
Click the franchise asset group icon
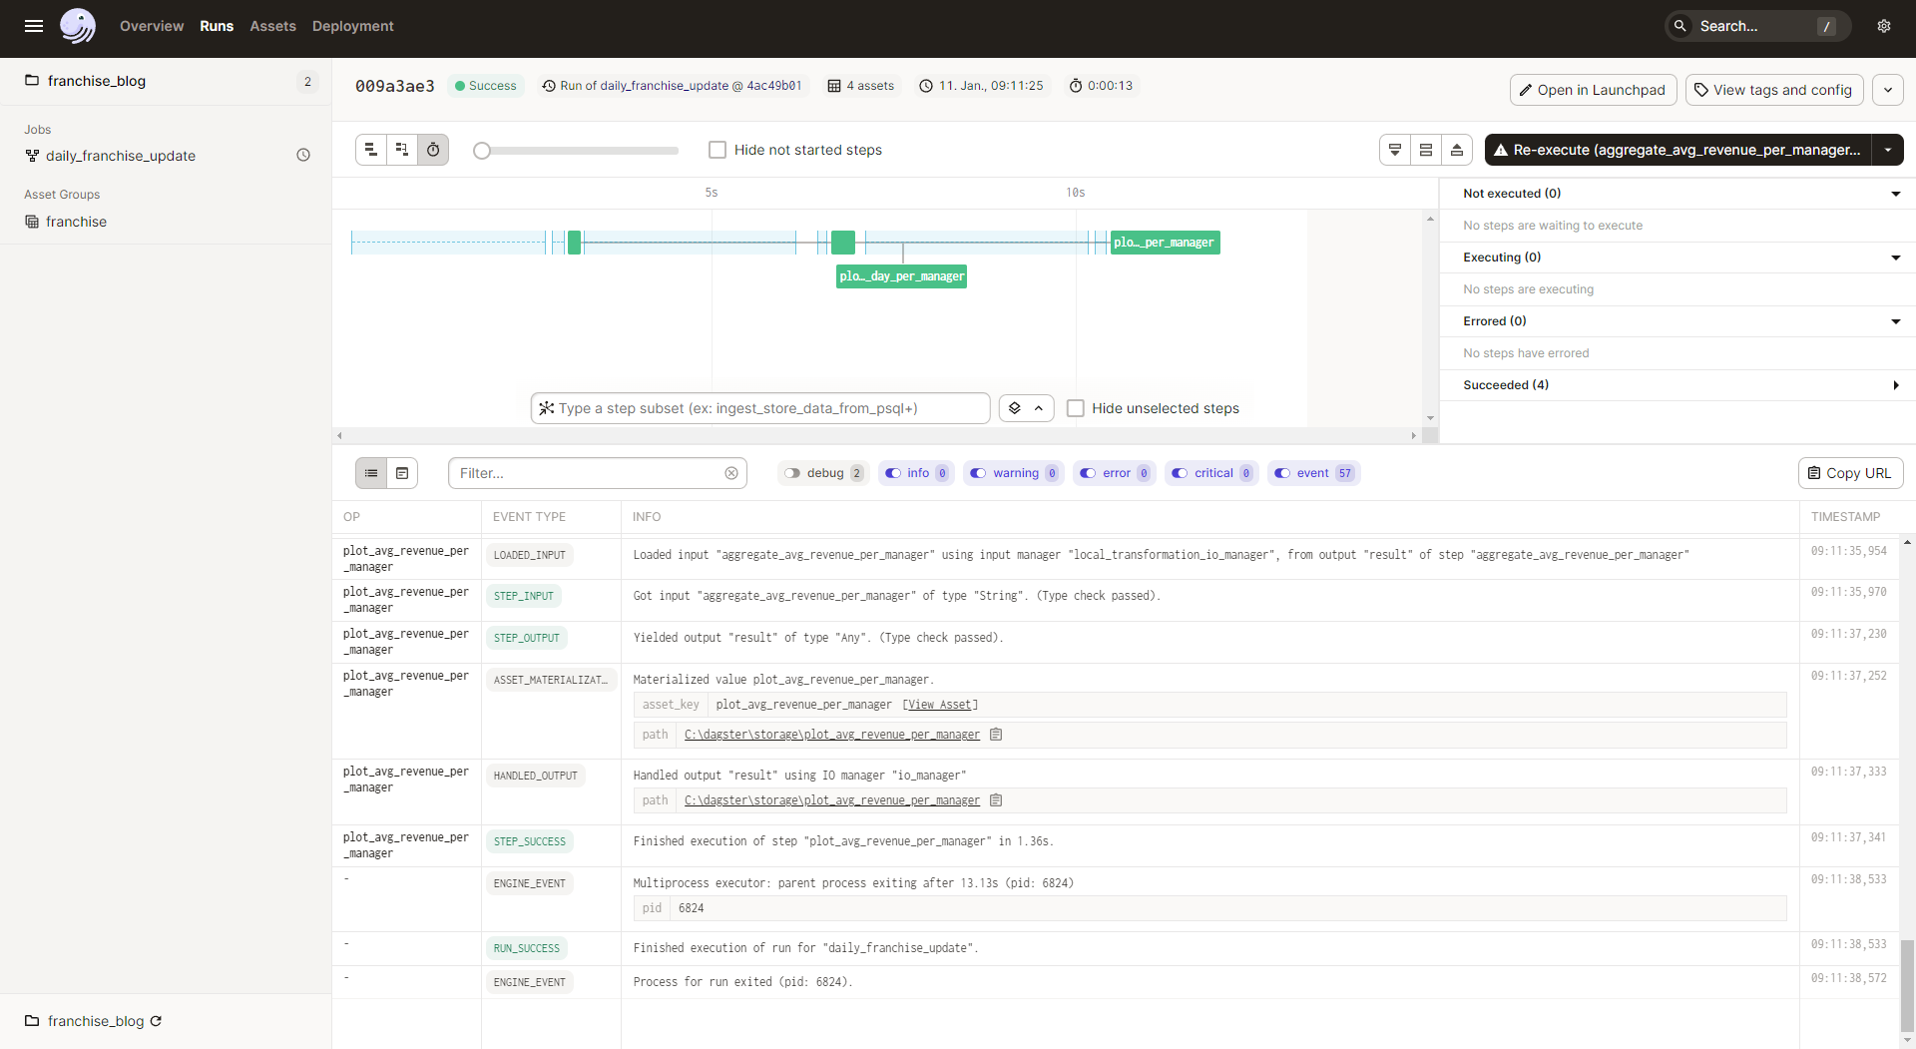click(x=32, y=222)
